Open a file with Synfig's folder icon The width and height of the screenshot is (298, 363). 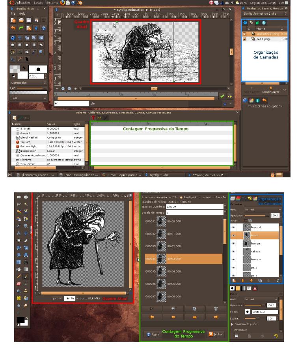[x=21, y=20]
